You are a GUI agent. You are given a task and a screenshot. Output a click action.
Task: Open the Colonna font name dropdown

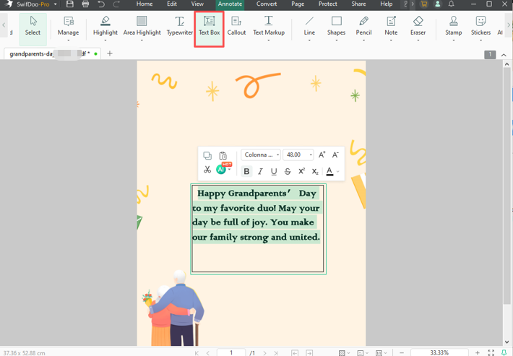coord(260,155)
